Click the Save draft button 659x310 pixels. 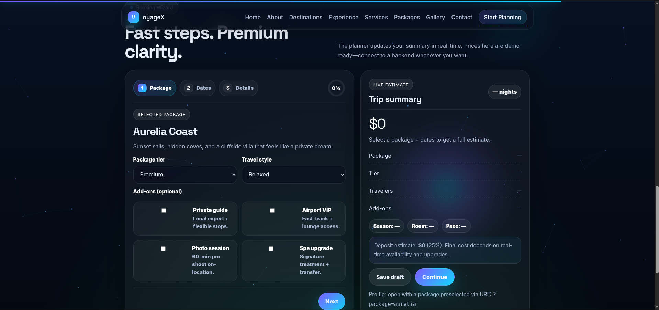point(390,277)
